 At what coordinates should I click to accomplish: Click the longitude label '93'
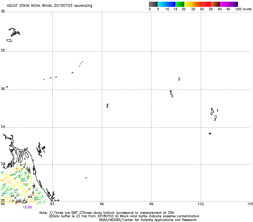52,204
